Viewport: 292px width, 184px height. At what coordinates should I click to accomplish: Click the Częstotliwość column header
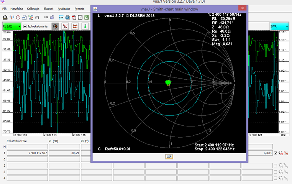coord(16,141)
